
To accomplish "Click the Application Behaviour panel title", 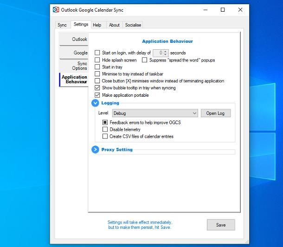I will (167, 41).
